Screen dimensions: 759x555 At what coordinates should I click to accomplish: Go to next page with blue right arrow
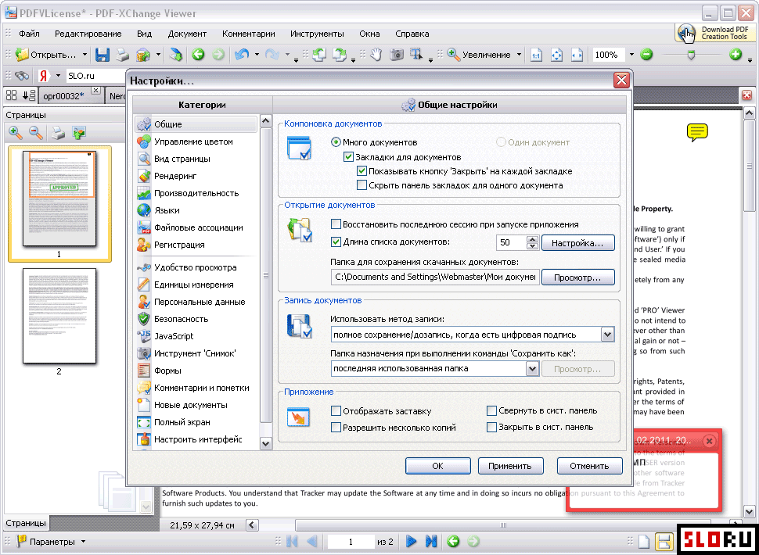(x=412, y=541)
